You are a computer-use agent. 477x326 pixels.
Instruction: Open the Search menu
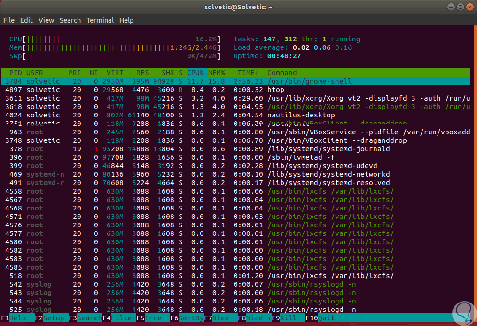pyautogui.click(x=70, y=20)
